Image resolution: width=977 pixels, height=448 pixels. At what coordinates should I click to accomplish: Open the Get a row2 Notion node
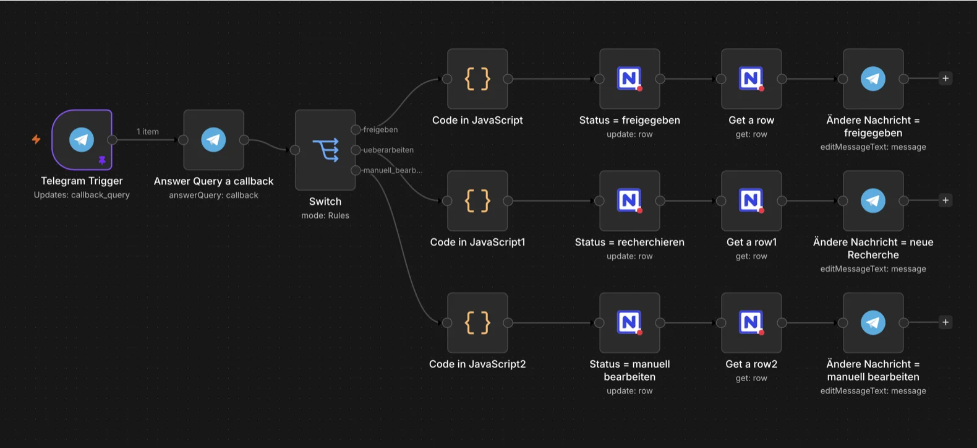[x=751, y=322]
